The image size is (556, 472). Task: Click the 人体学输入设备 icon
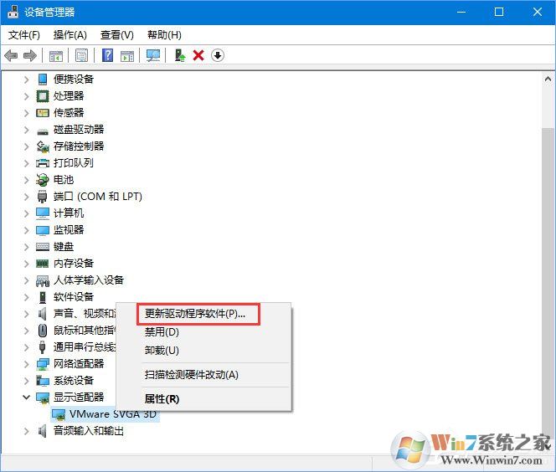click(43, 280)
